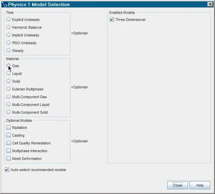
Task: Tick the Multiphase Interaction checkbox
Action: 8,151
